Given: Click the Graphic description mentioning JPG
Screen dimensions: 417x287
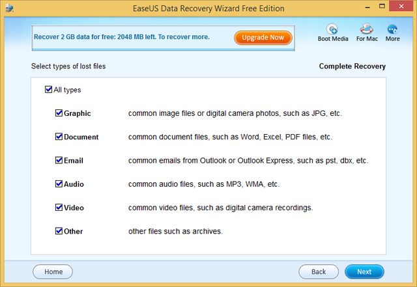Looking at the screenshot, I should (x=235, y=113).
